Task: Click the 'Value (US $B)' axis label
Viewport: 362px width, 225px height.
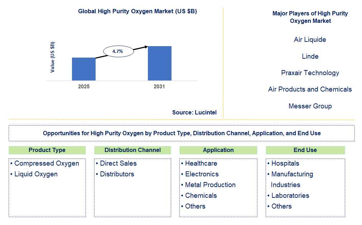Action: coord(53,57)
